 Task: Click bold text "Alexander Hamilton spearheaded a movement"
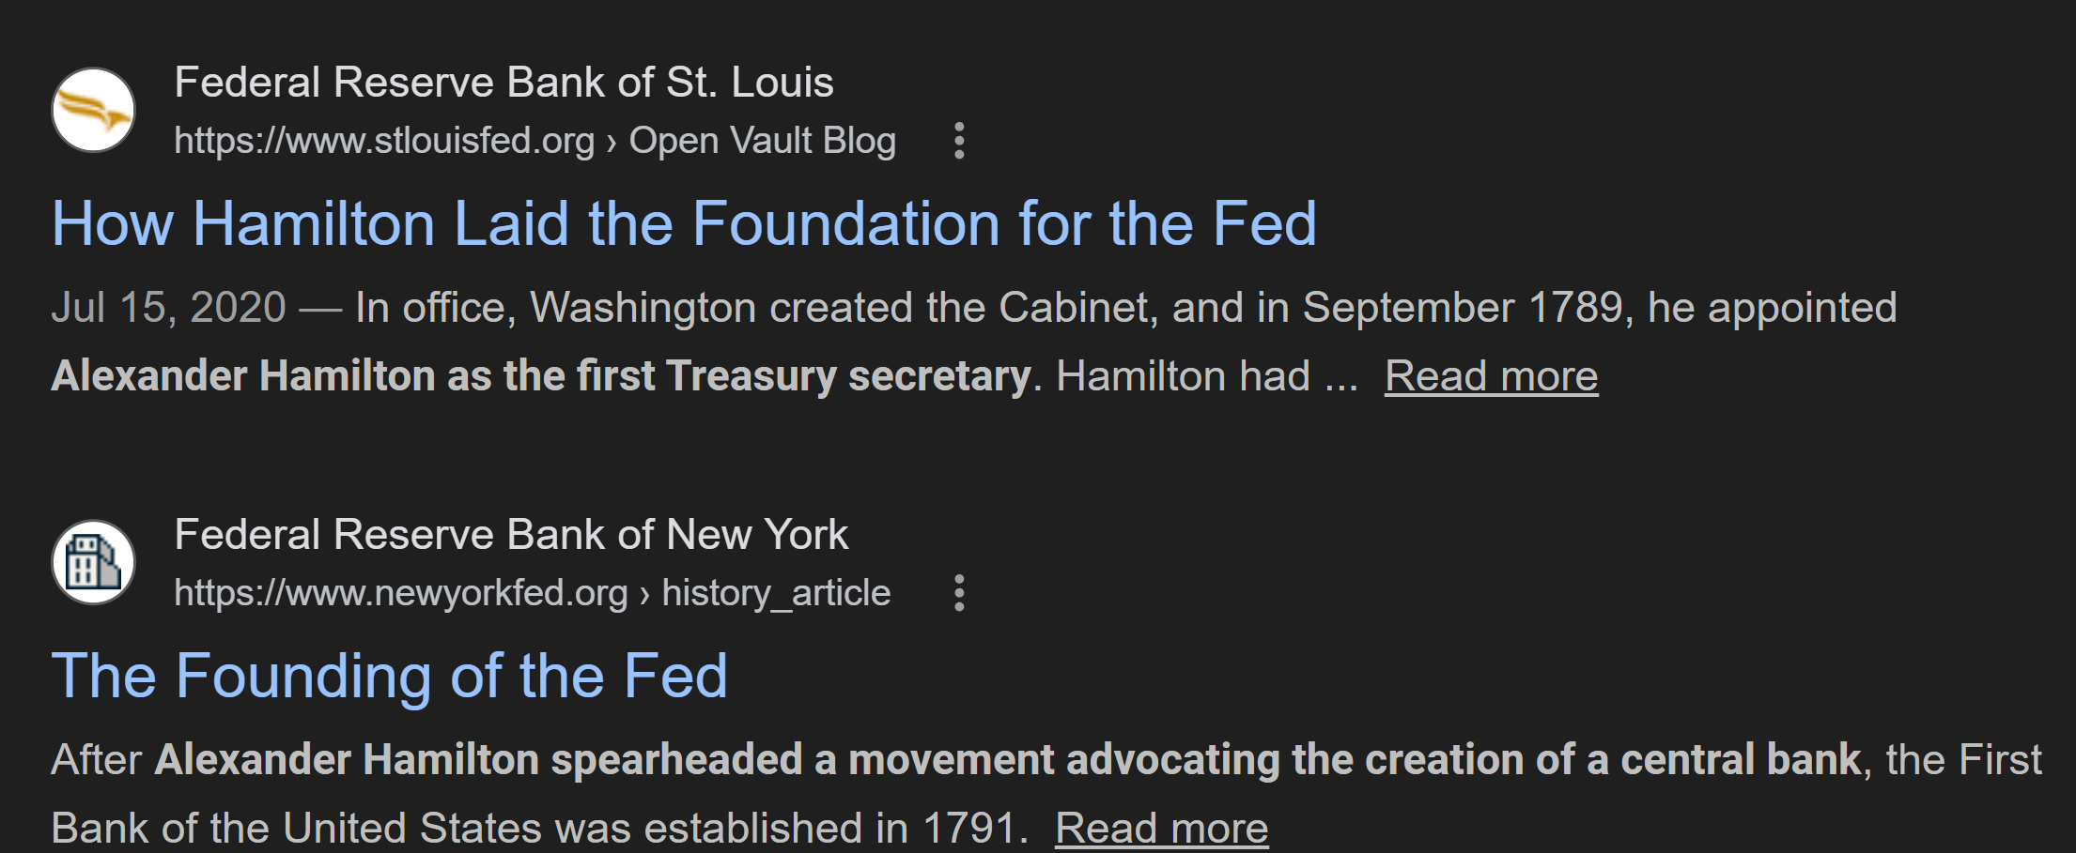(477, 760)
